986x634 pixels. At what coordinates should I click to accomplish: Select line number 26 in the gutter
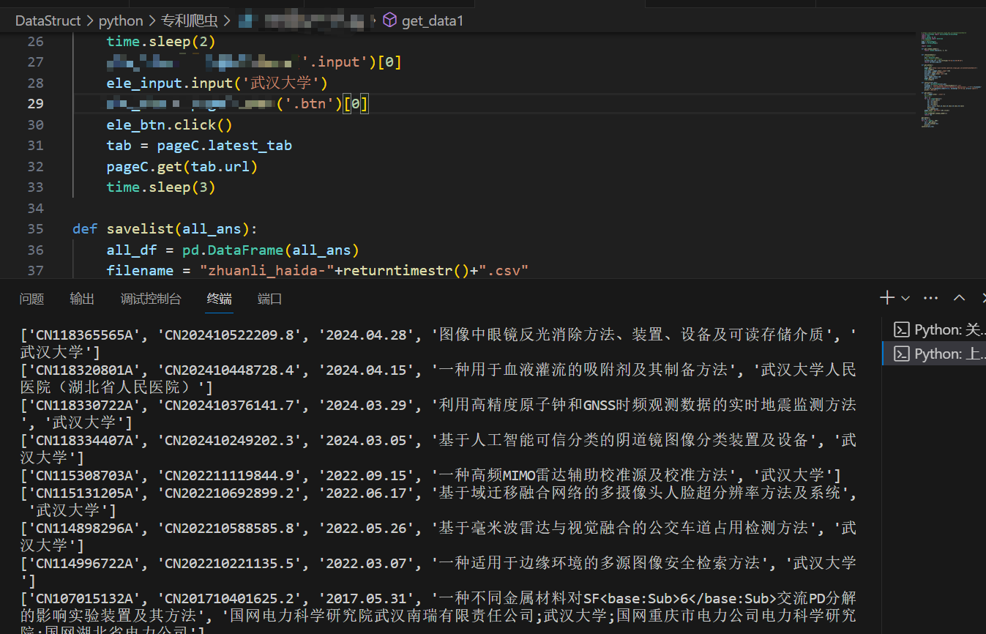[35, 41]
